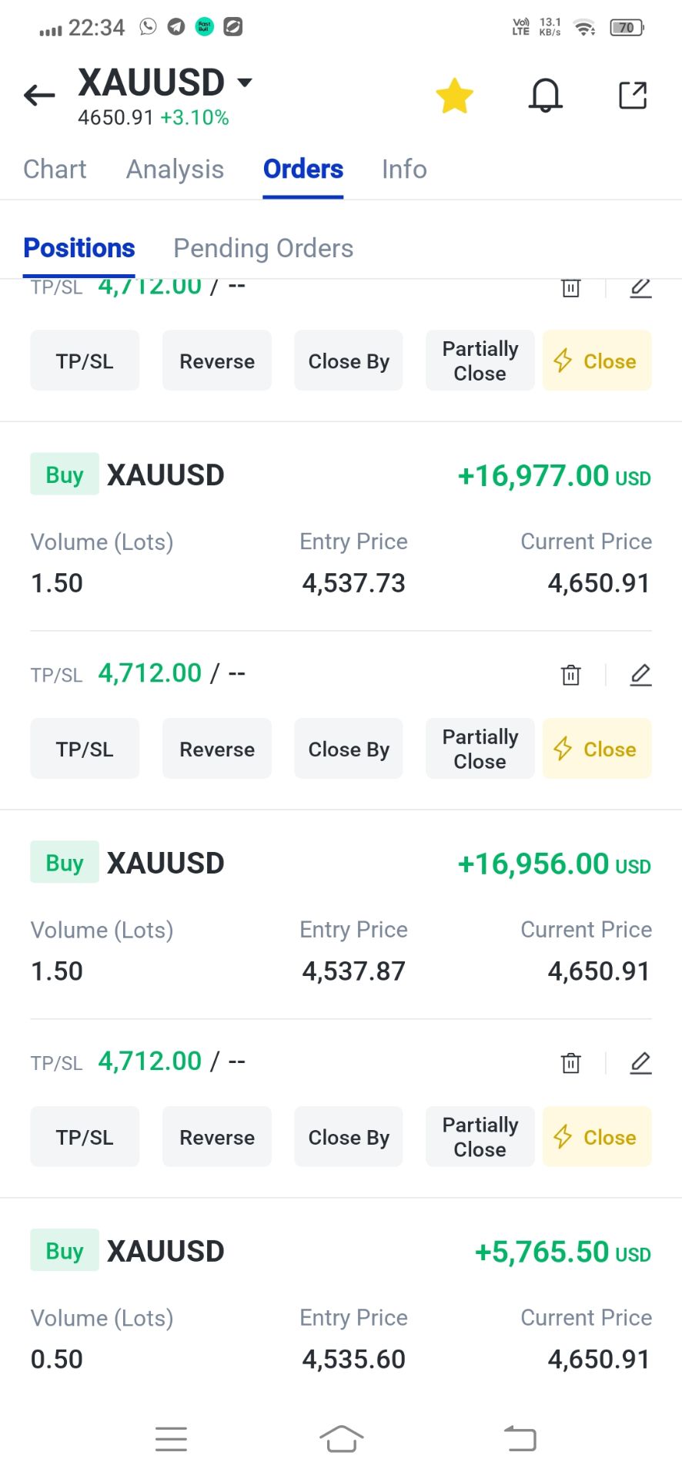Tap the back arrow icon
The image size is (682, 1479).
(x=39, y=96)
